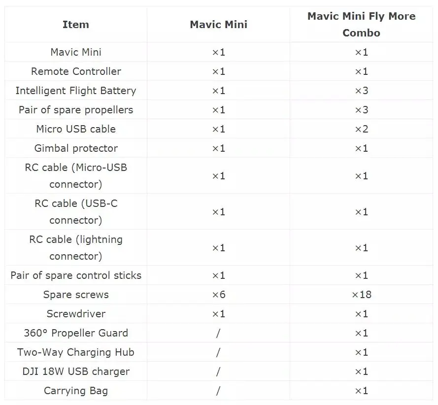Viewport: 438px width, 405px height.
Task: Click the Mavic Mini column header
Action: tap(218, 25)
